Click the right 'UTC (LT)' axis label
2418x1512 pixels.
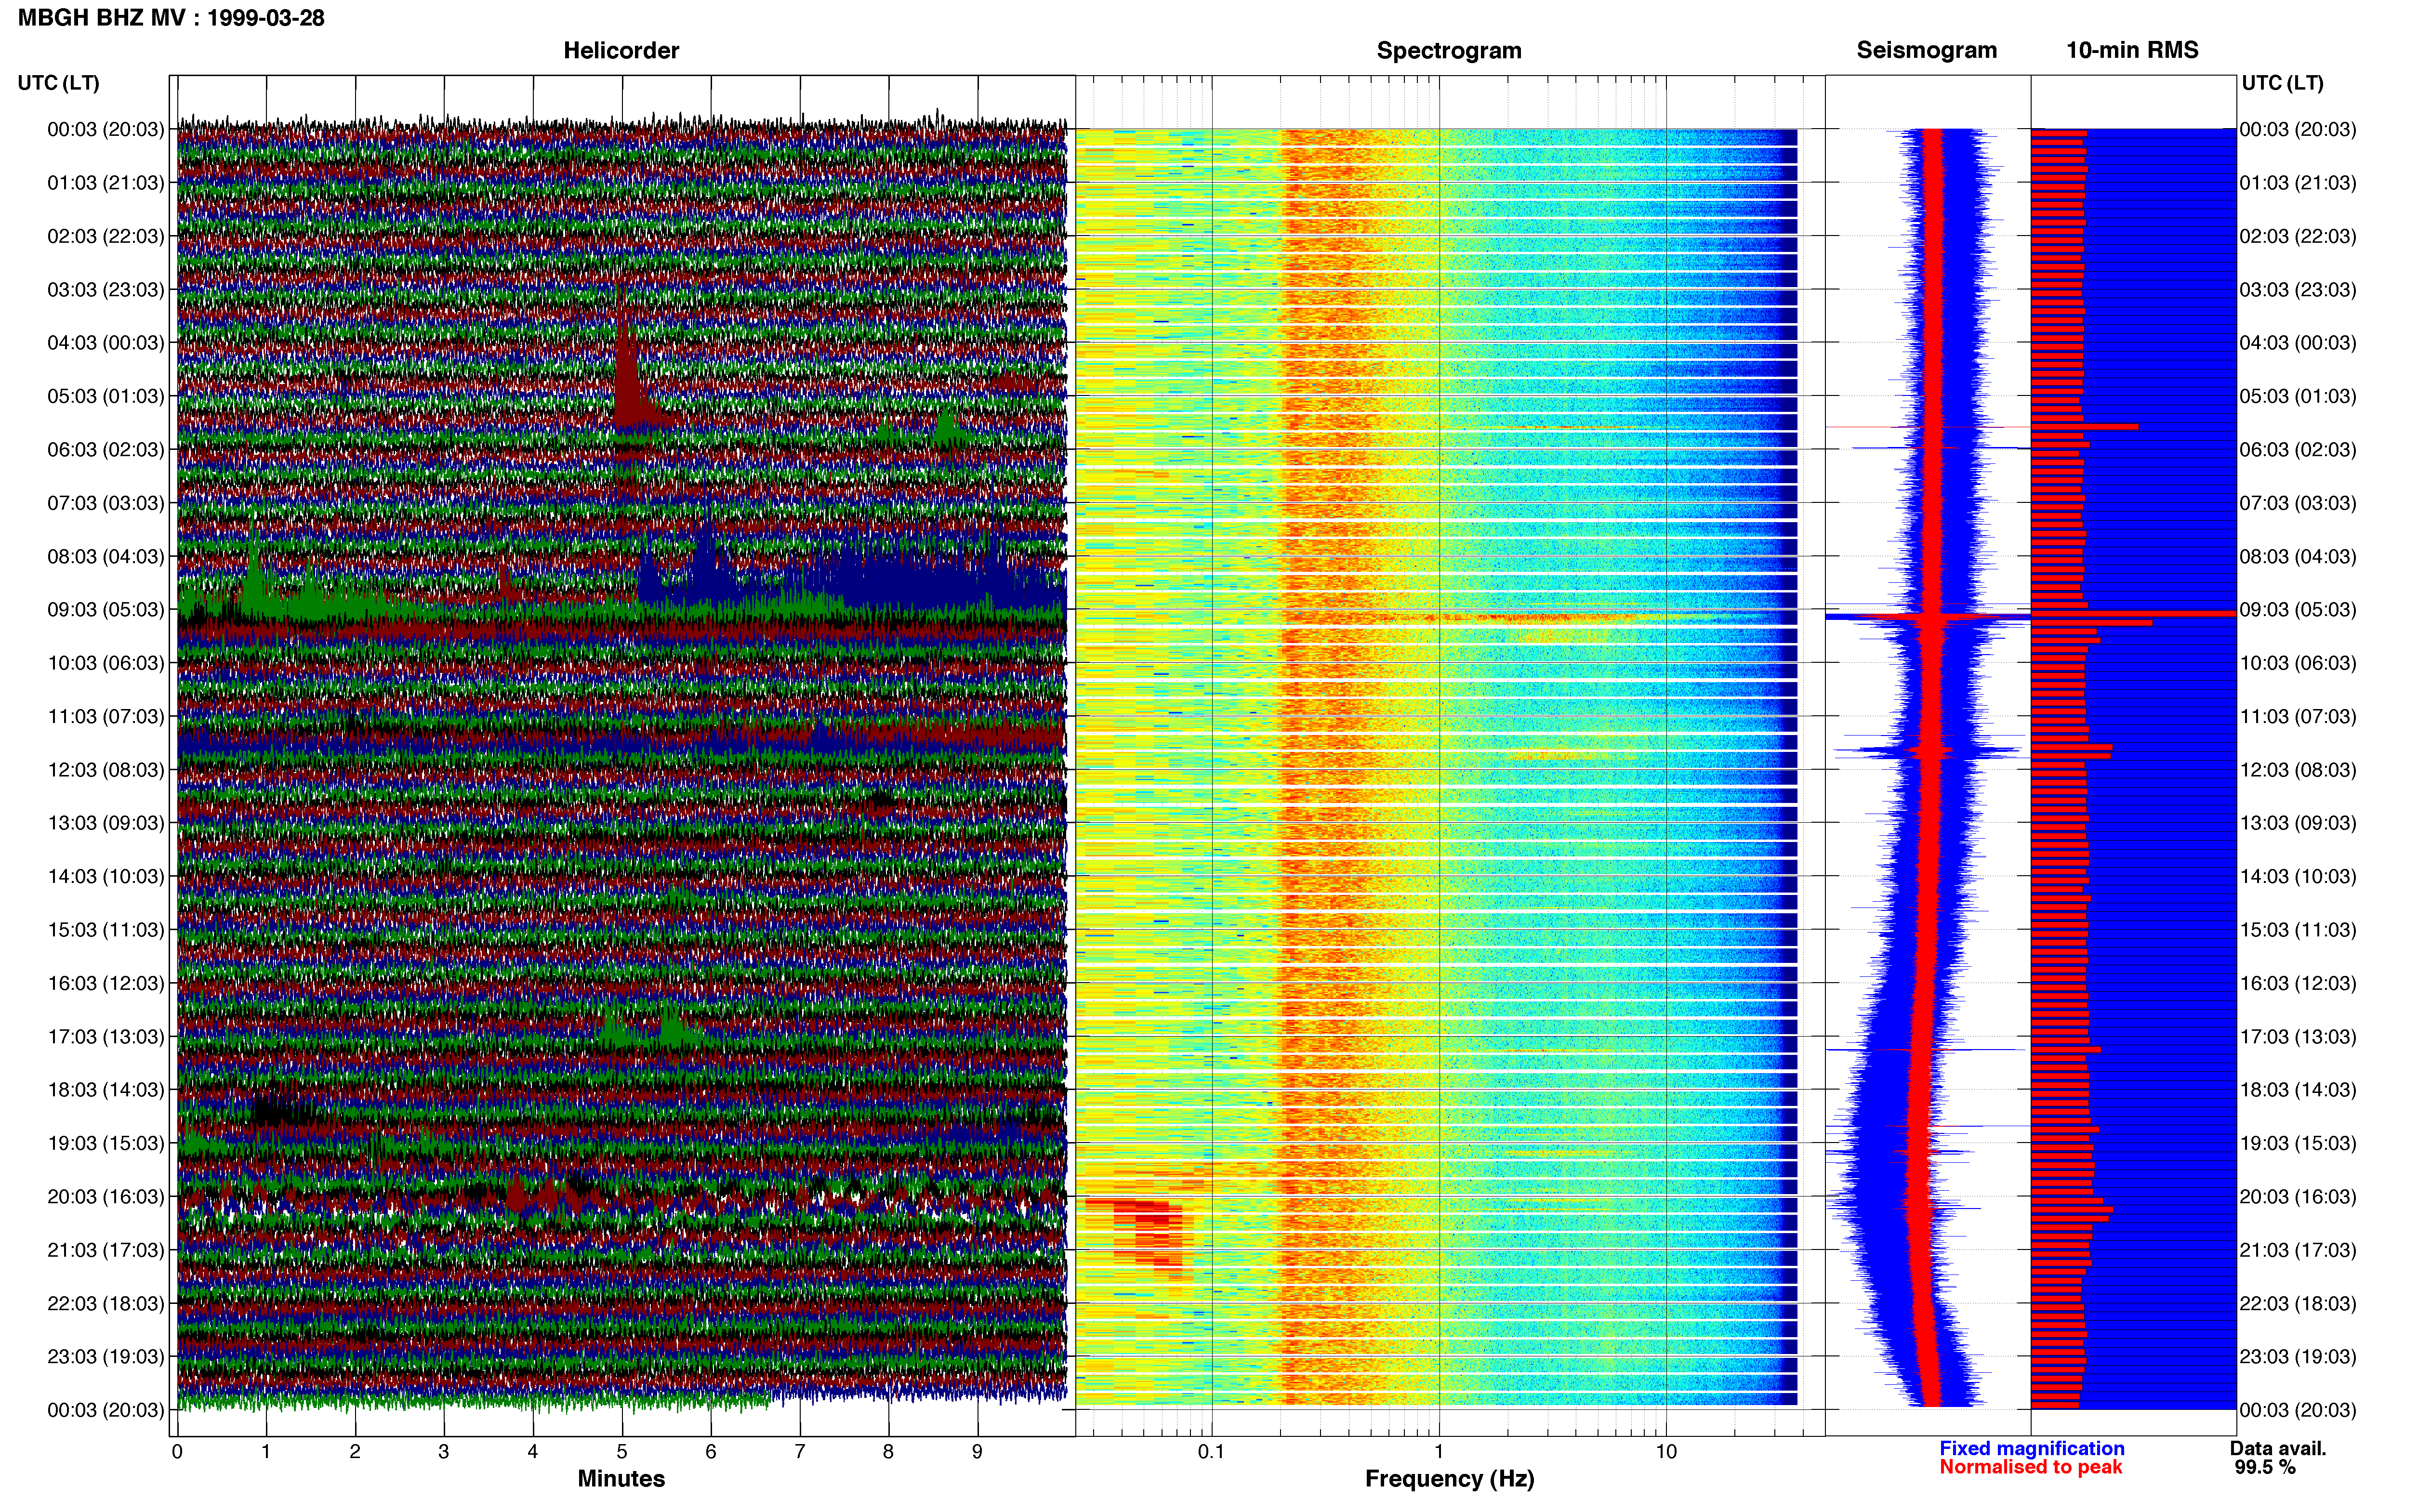point(2282,83)
